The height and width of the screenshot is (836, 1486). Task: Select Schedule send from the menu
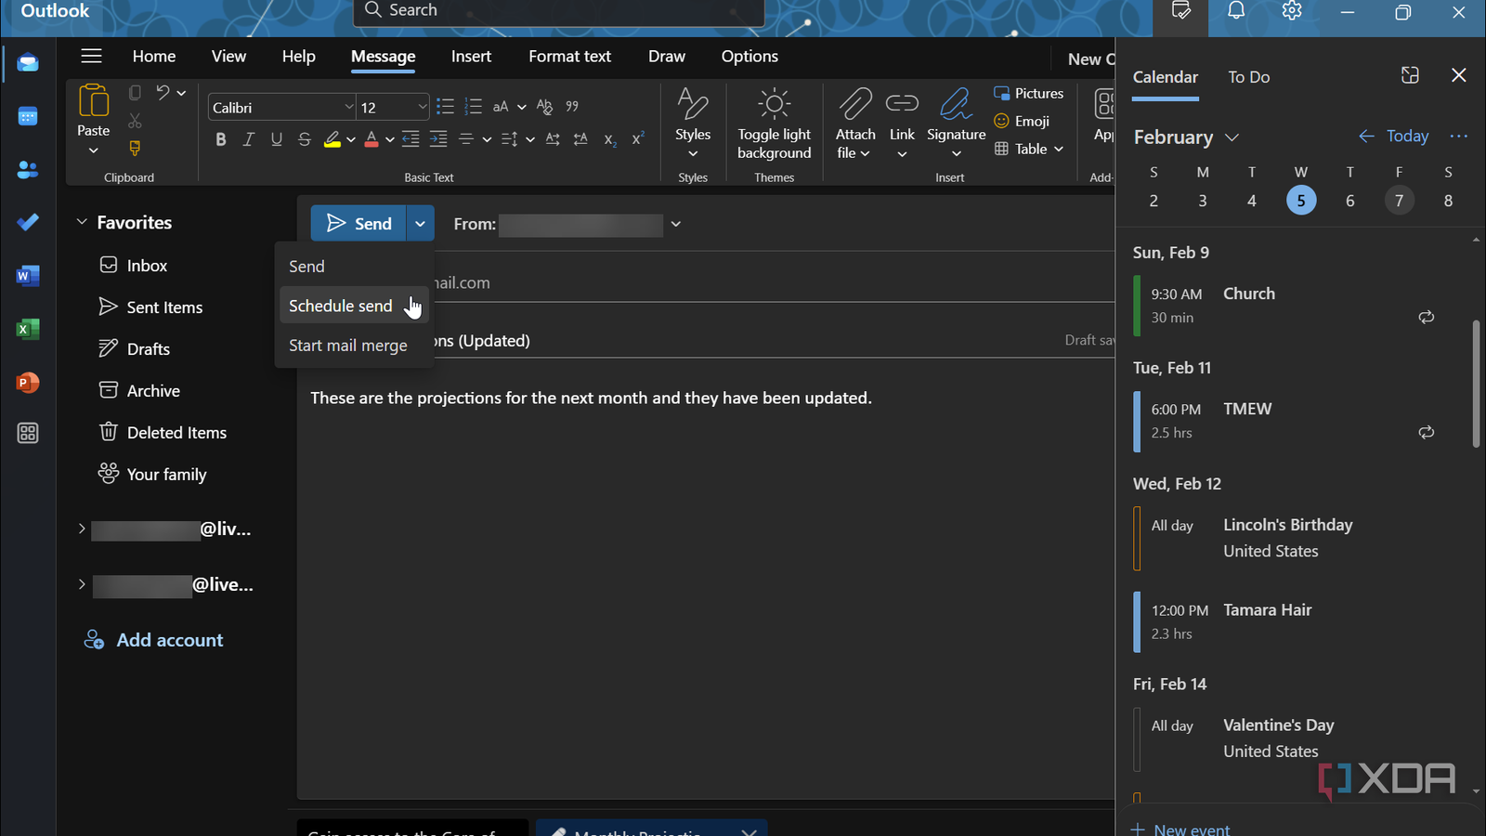[341, 306]
